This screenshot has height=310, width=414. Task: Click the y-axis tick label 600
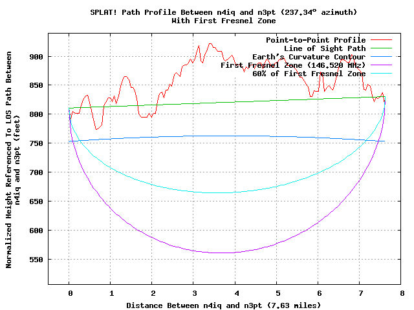pyautogui.click(x=36, y=231)
